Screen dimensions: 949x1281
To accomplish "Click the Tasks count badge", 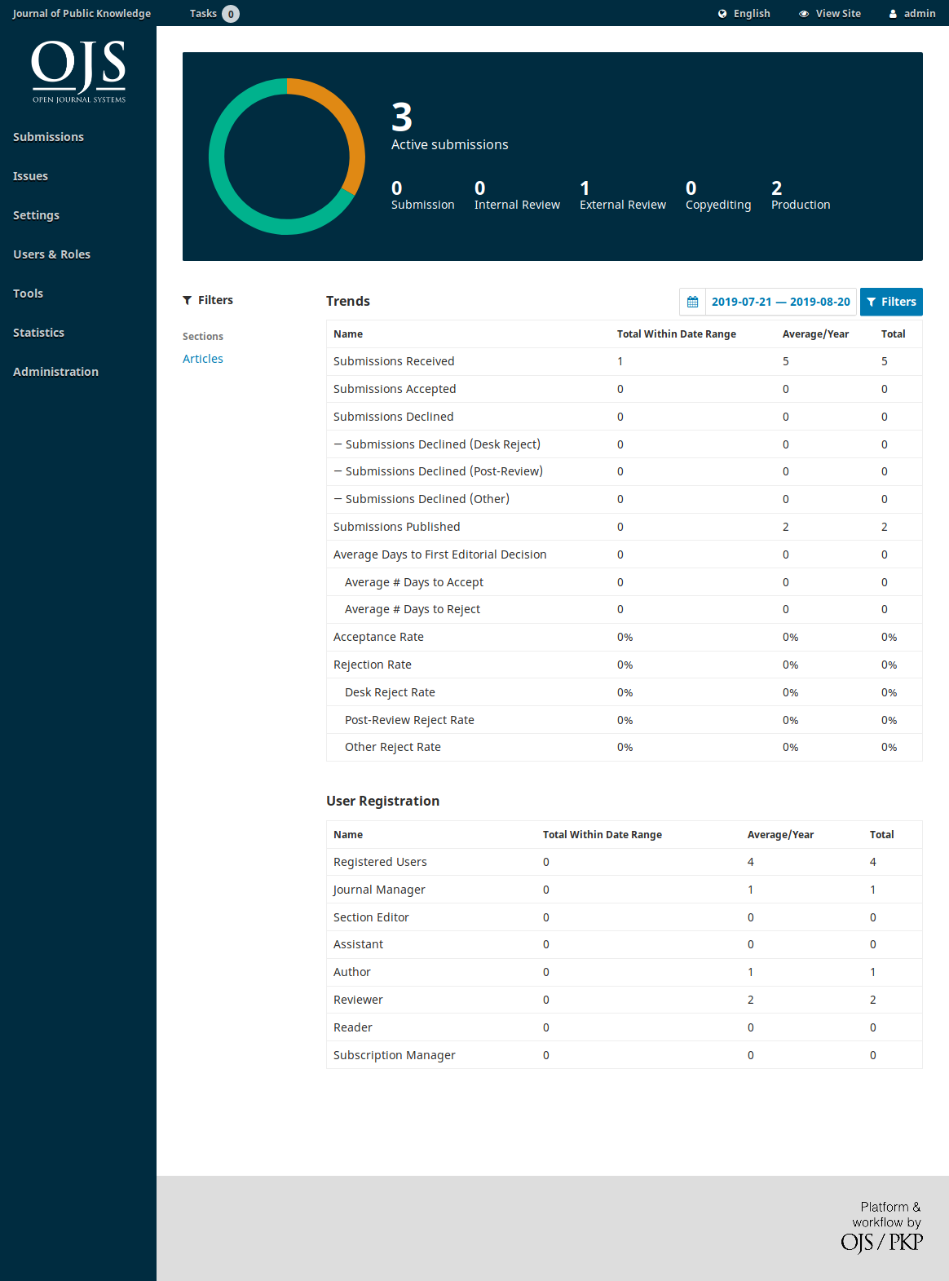I will tap(231, 14).
